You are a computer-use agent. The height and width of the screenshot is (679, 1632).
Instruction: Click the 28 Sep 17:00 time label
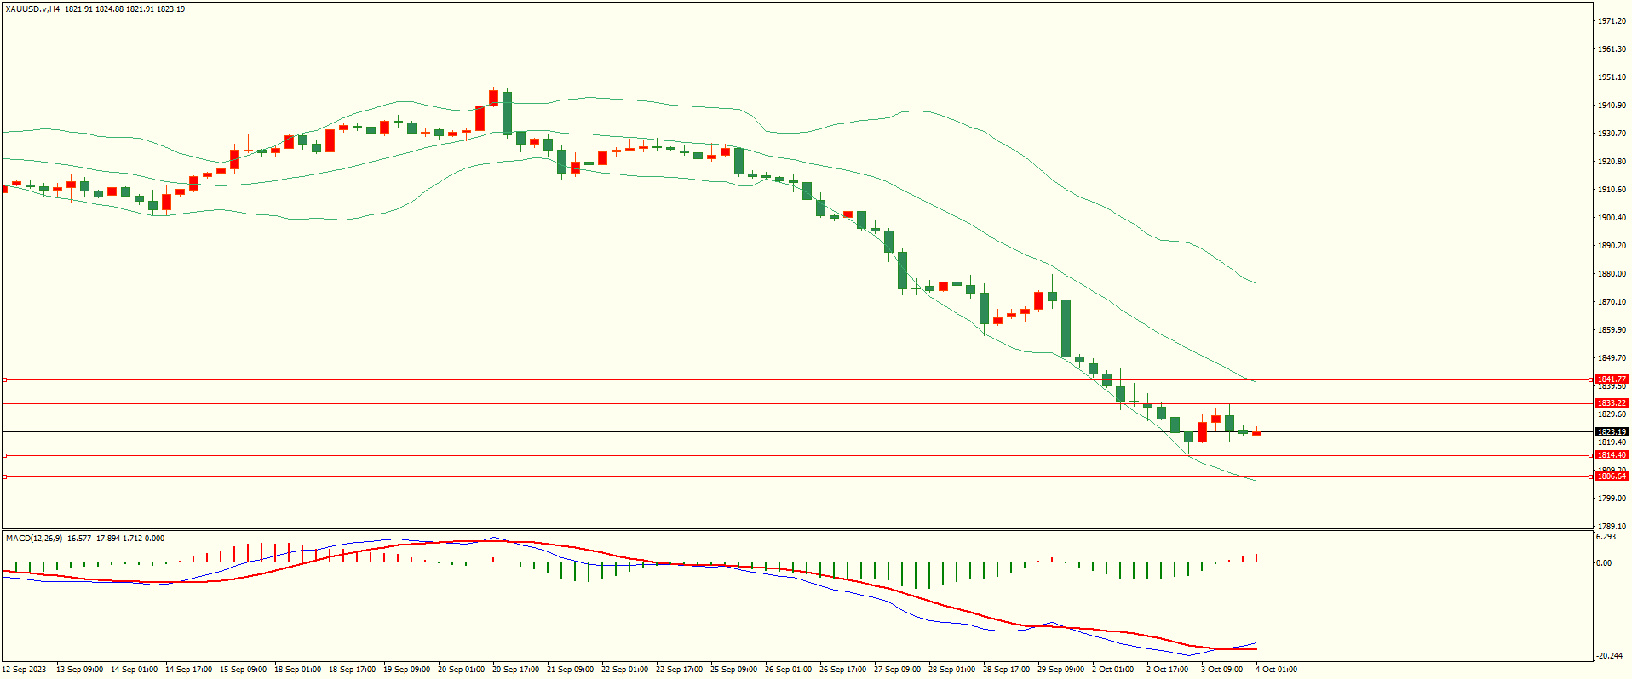[1007, 670]
